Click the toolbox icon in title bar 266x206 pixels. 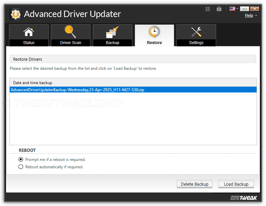pos(219,9)
